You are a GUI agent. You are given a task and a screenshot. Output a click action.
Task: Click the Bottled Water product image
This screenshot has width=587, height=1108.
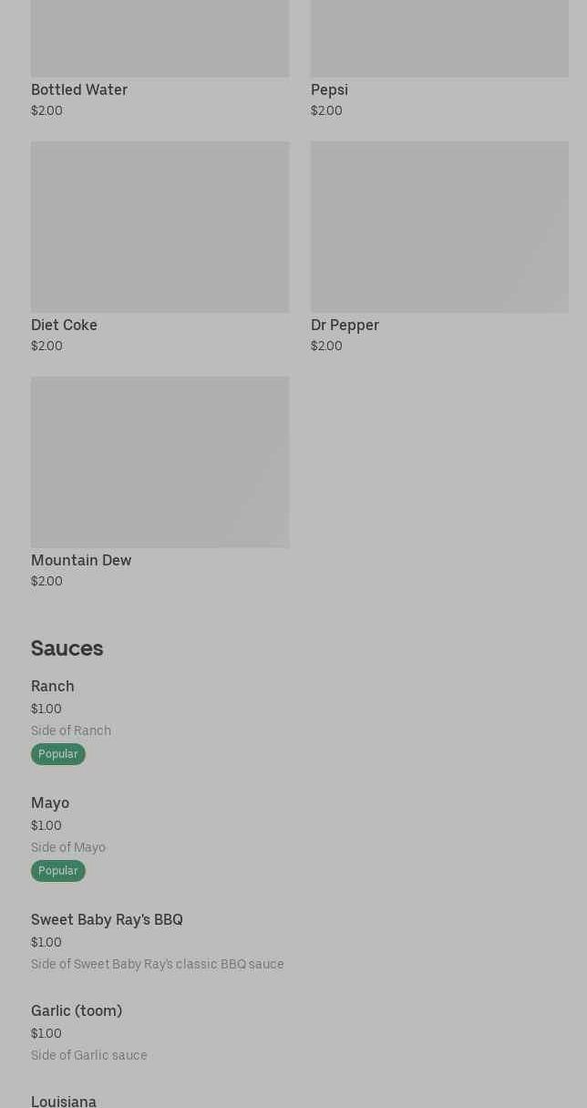(160, 38)
